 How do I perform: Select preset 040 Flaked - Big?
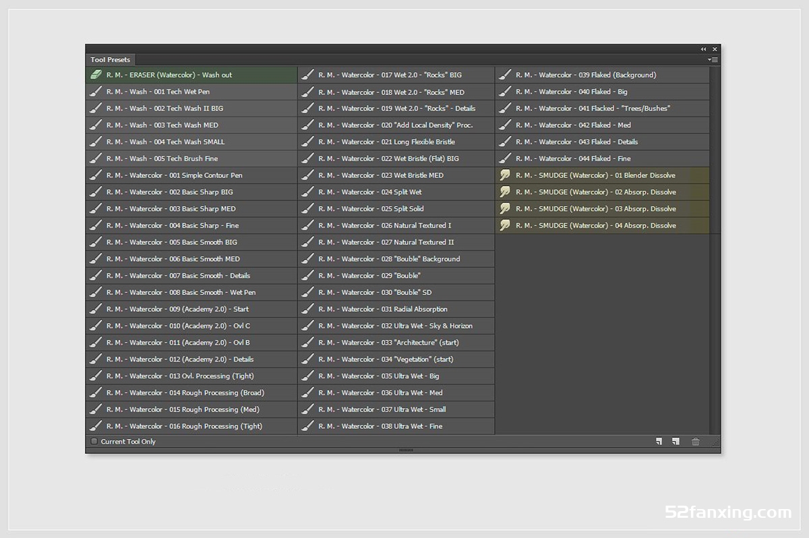pyautogui.click(x=602, y=92)
